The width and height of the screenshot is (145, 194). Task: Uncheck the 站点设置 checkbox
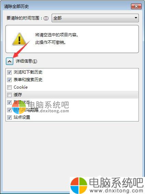pos(9,117)
